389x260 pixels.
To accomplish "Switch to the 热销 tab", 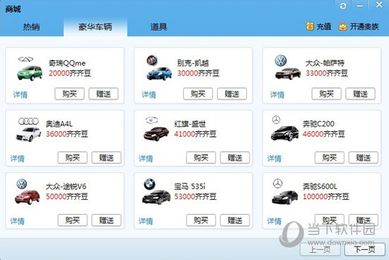I will [32, 27].
